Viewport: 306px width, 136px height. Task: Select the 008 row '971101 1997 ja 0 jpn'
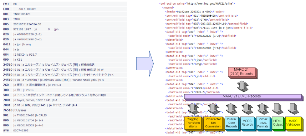tap(65, 29)
